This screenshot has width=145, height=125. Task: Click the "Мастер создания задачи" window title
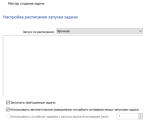click(x=26, y=4)
